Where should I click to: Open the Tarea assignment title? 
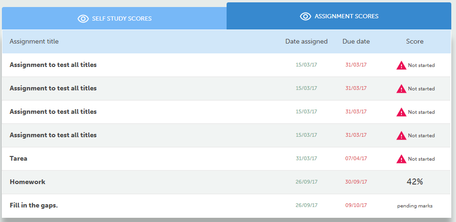[x=18, y=158]
